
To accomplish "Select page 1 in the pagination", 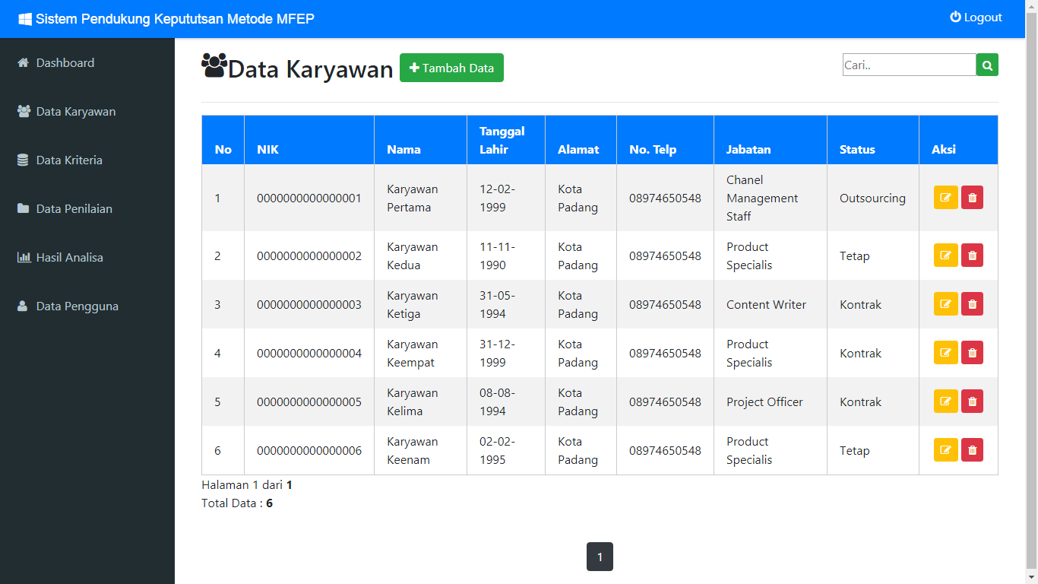I will (x=600, y=557).
